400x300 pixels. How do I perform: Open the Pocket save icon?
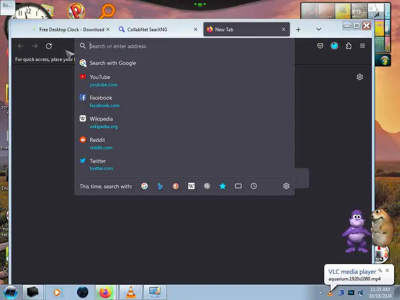pos(320,46)
